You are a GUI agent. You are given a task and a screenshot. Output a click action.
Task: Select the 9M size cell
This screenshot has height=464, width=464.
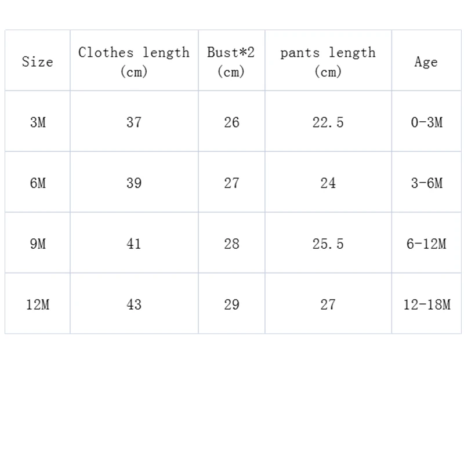pyautogui.click(x=38, y=244)
